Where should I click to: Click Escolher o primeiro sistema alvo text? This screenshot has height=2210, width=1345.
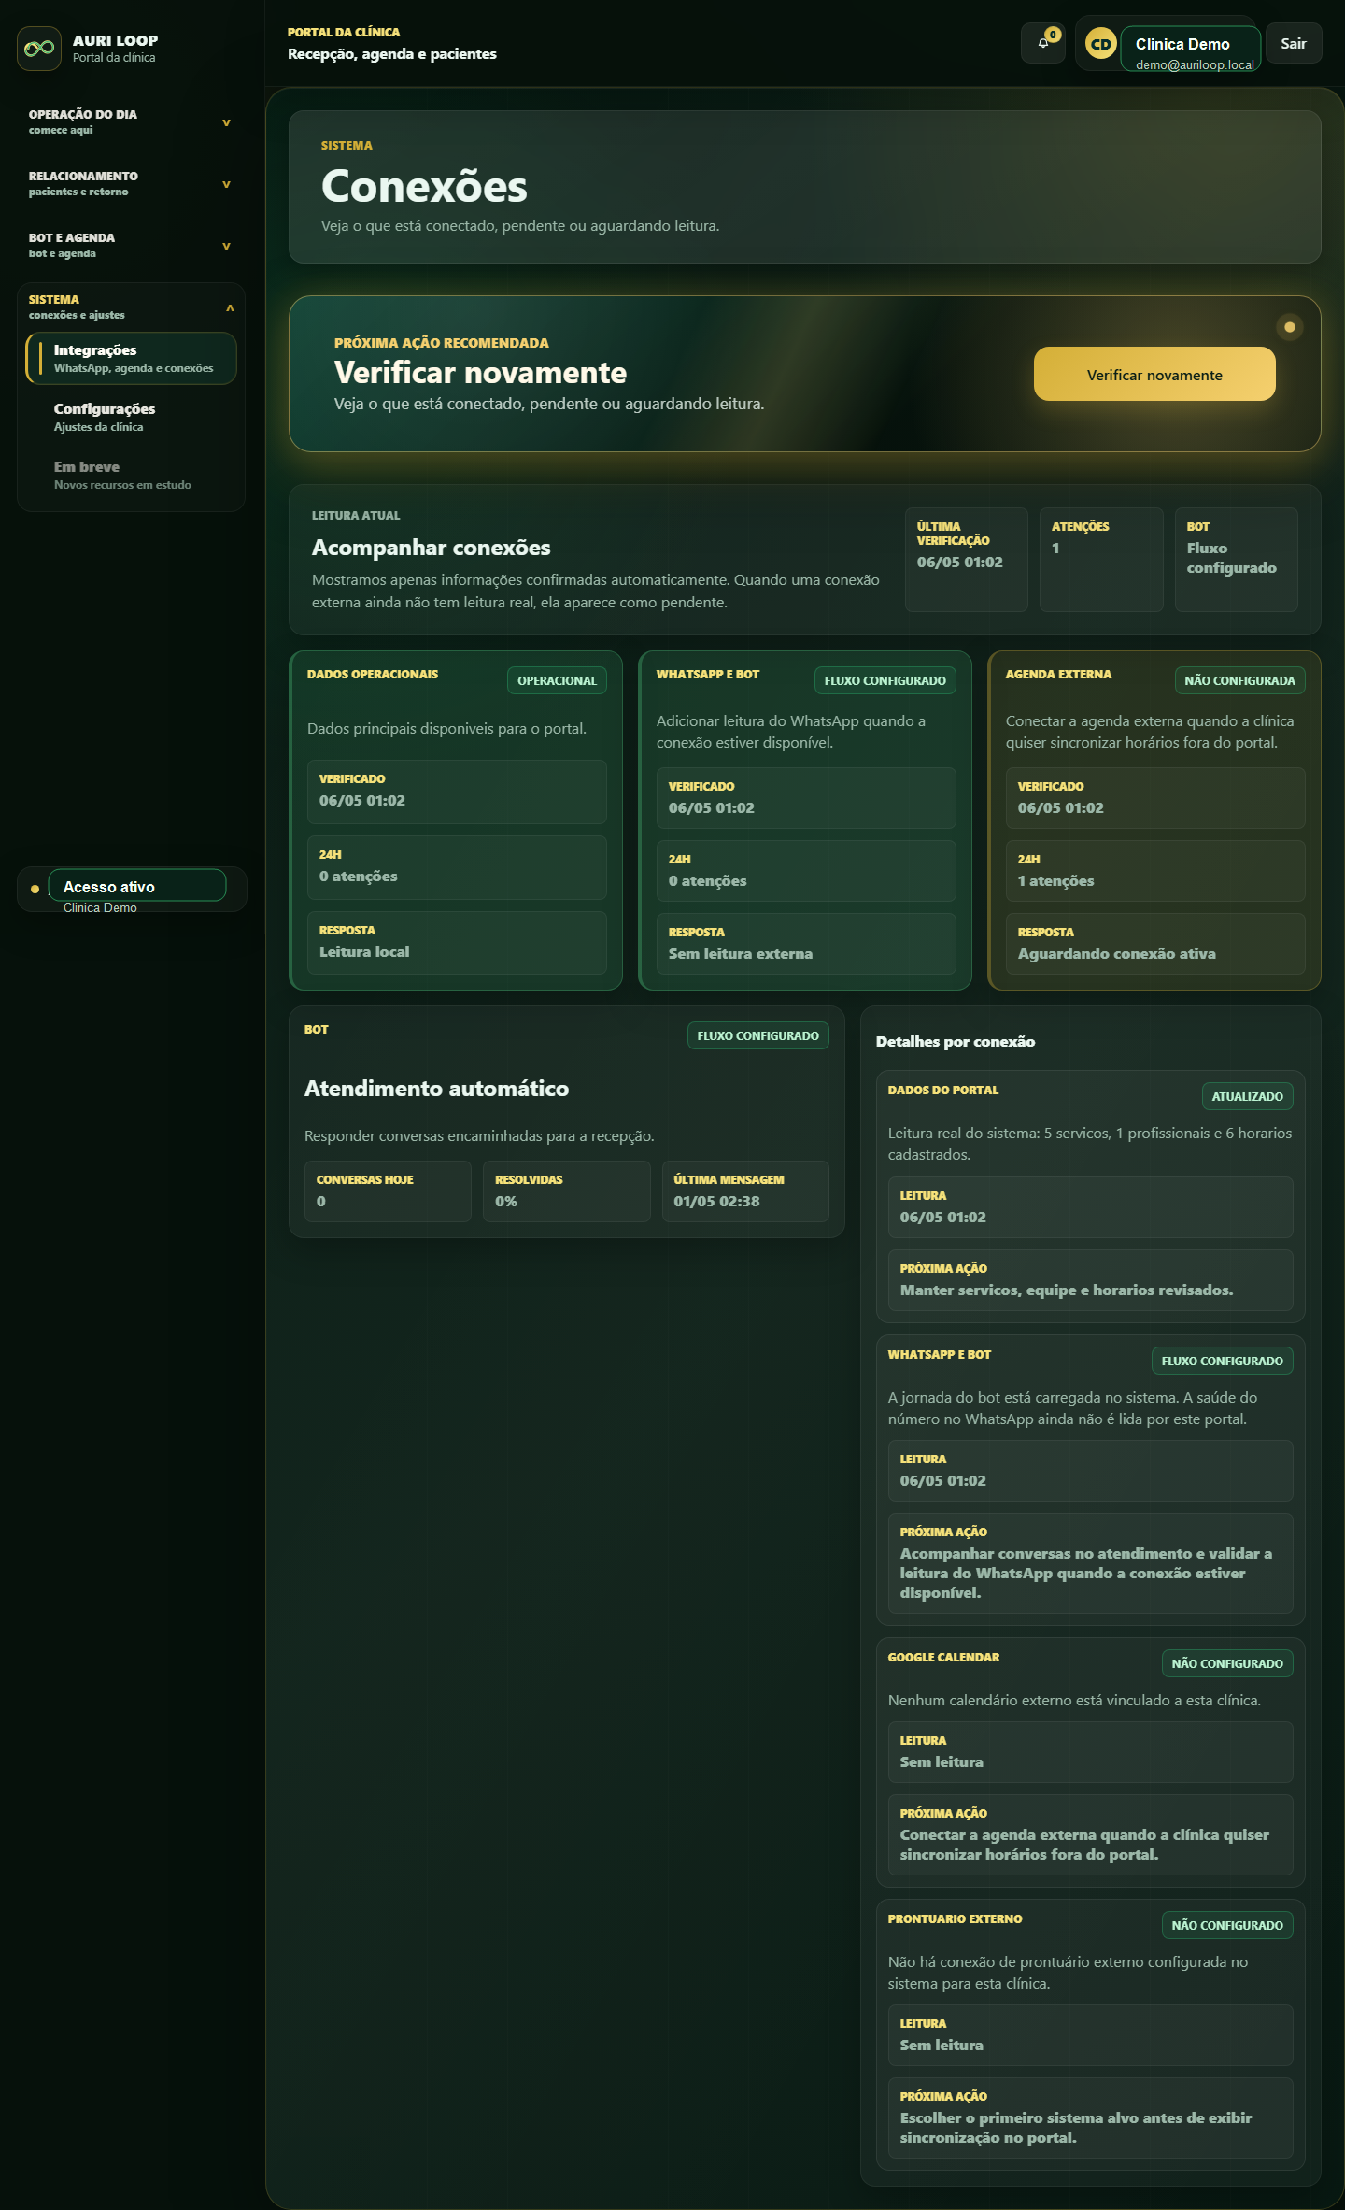coord(1076,2128)
